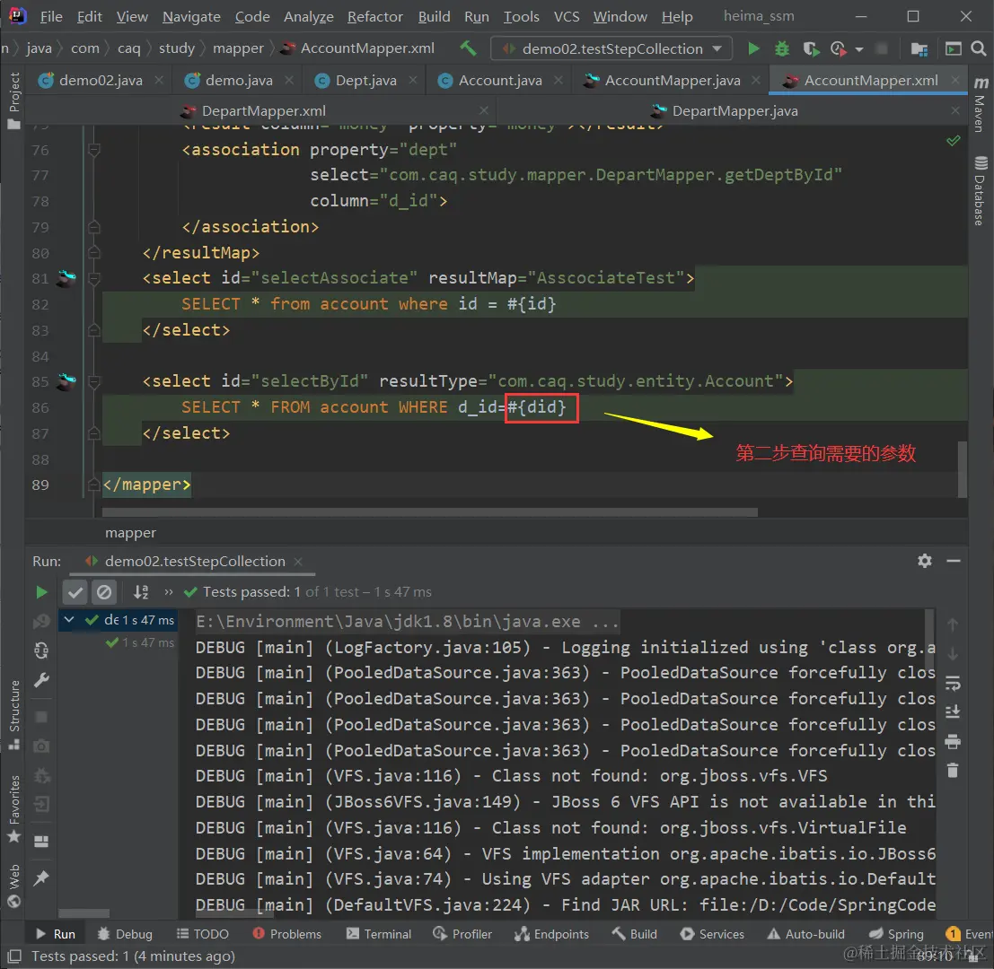Click gutter mapper icon on line 81
Image resolution: width=994 pixels, height=969 pixels.
coord(66,277)
